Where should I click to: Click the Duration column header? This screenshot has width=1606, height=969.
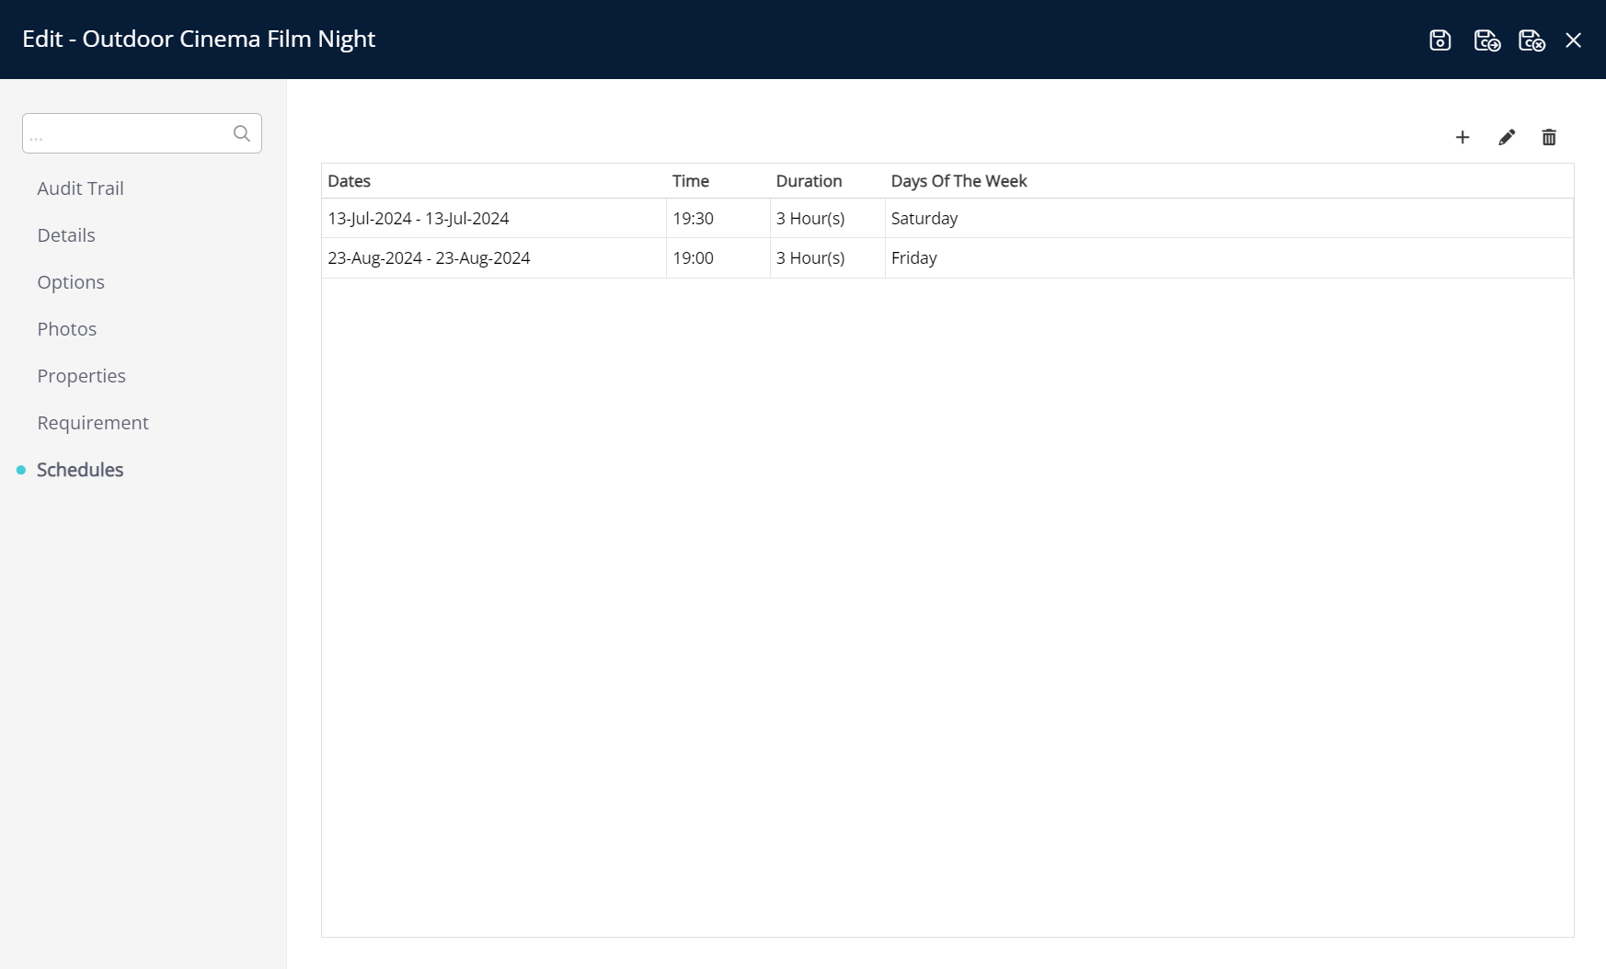click(809, 181)
